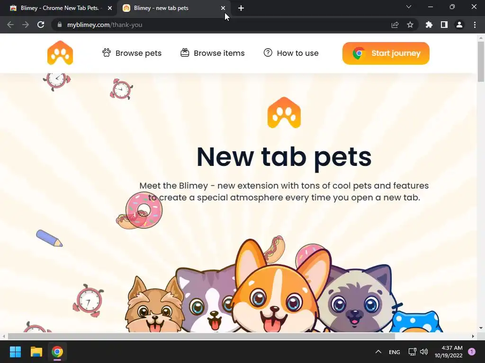Open the notification badge in the taskbar

[472, 352]
